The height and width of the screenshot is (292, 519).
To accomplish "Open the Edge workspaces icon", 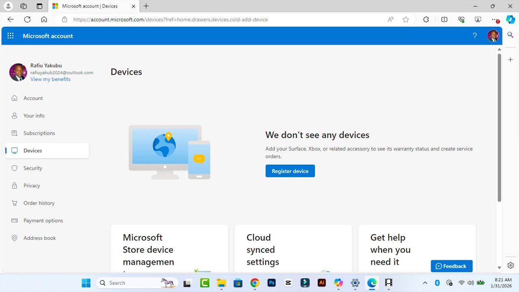I will coord(24,6).
